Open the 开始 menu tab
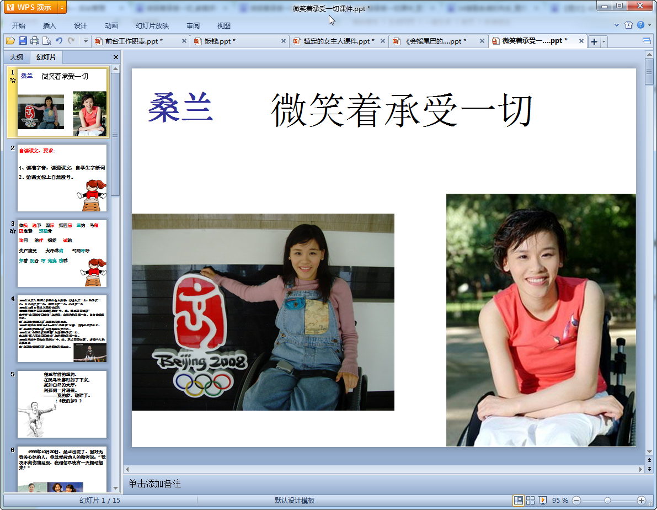The width and height of the screenshot is (657, 510). pyautogui.click(x=18, y=25)
